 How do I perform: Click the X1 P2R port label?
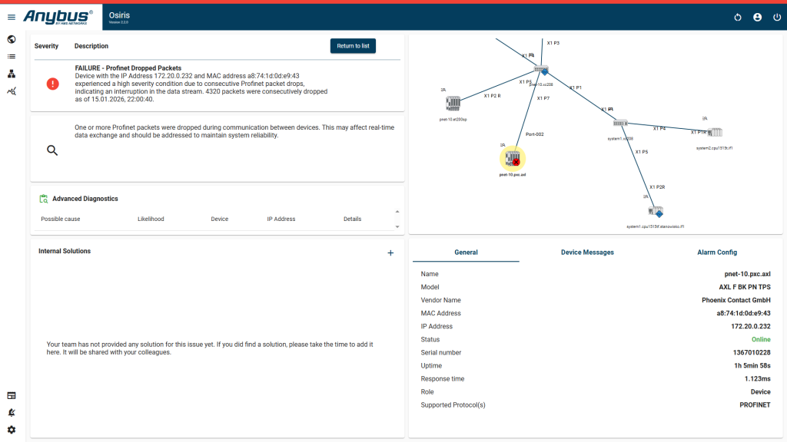click(657, 187)
